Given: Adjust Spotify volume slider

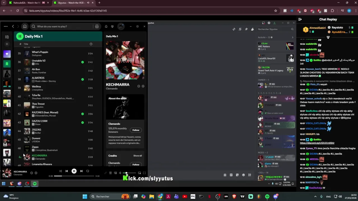Looking at the screenshot, I should point(129,173).
